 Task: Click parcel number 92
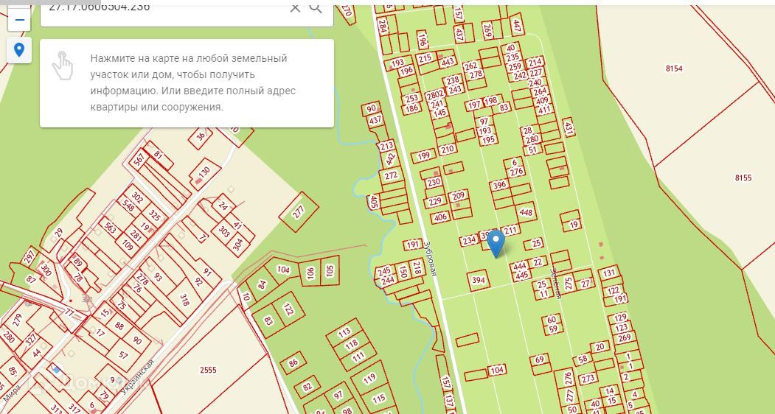[198, 281]
